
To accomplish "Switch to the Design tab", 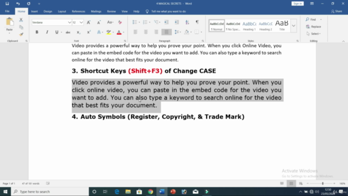I will click(48, 11).
